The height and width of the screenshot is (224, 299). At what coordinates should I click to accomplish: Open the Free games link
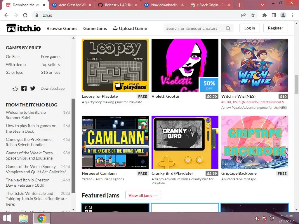pyautogui.click(x=51, y=57)
